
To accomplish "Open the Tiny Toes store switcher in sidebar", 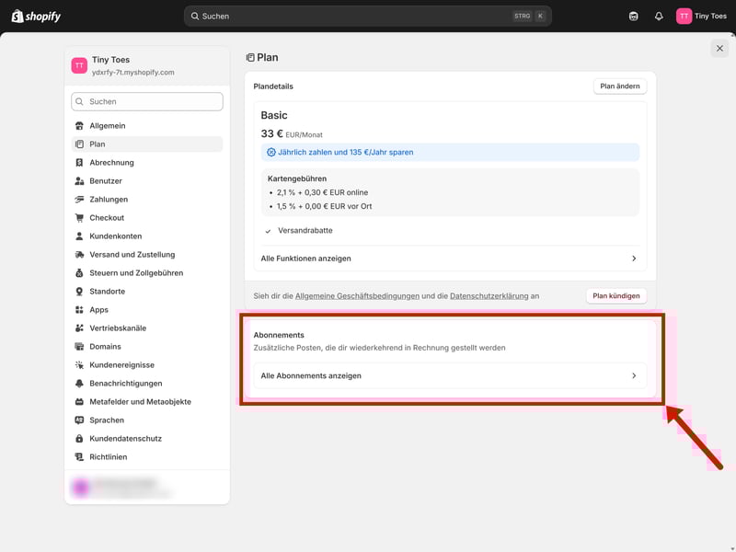I will 147,65.
